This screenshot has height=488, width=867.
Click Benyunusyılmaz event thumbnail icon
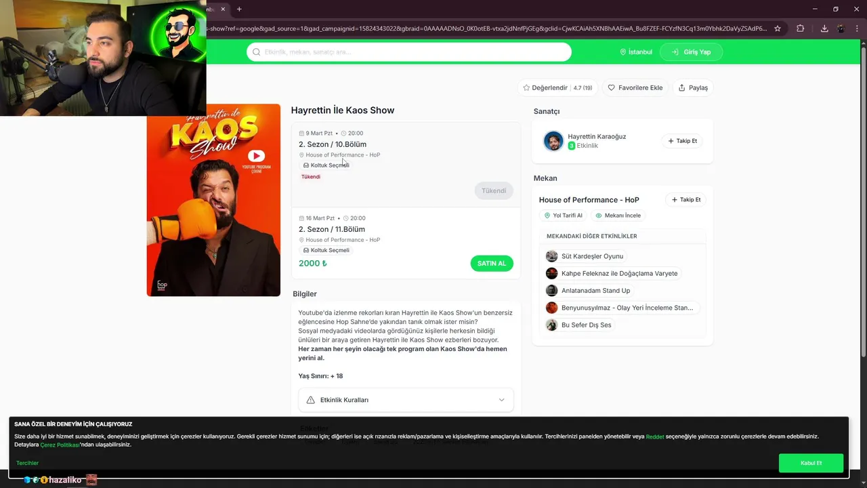point(551,308)
